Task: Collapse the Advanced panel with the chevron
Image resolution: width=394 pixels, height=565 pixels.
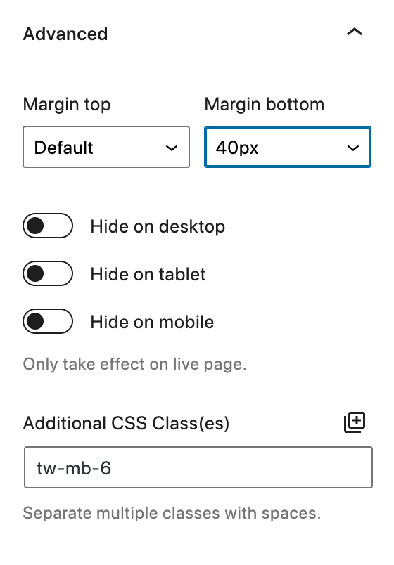Action: (355, 32)
